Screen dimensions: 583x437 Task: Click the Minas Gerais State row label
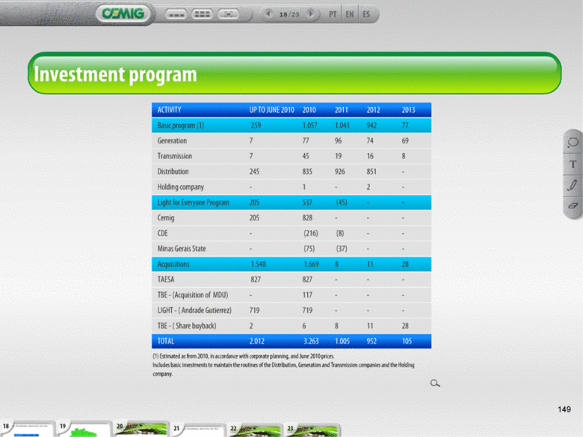point(182,249)
